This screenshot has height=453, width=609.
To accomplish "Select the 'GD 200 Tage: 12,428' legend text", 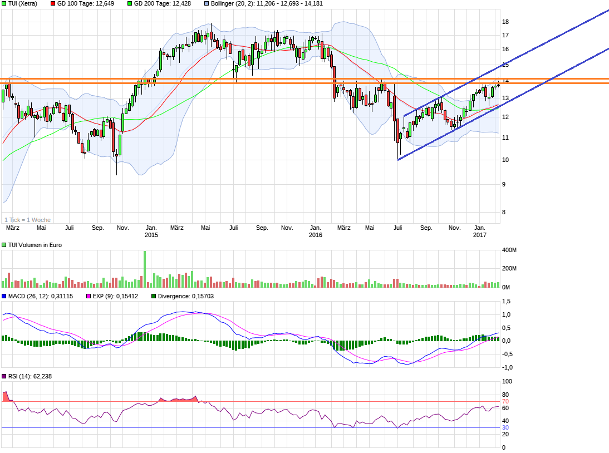I will [x=163, y=3].
